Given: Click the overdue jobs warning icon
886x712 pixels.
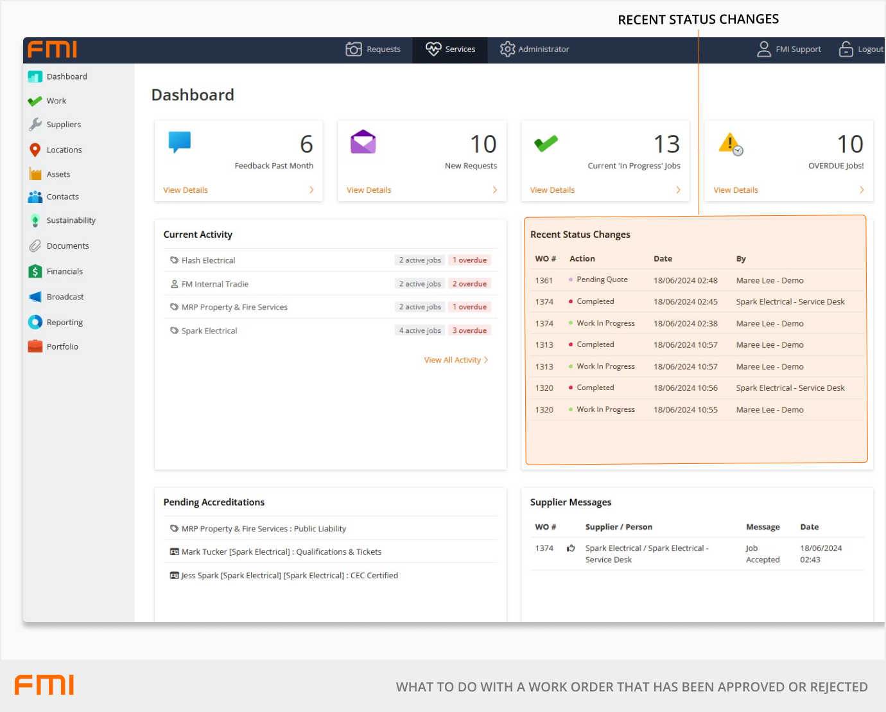Looking at the screenshot, I should click(730, 143).
